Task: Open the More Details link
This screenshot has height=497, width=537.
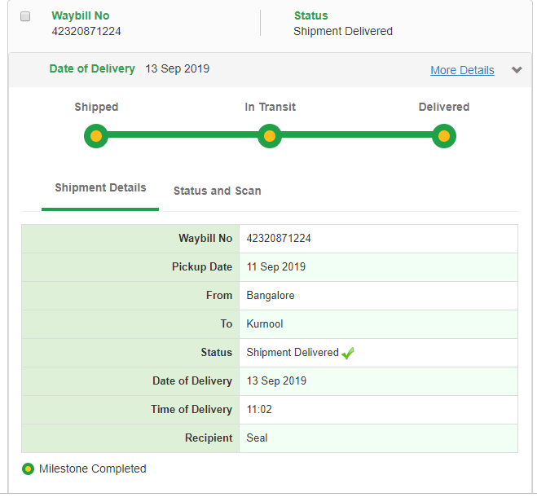Action: (462, 70)
